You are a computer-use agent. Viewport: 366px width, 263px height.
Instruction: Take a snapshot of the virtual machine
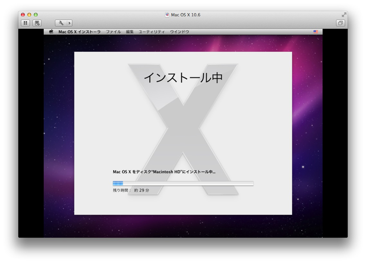click(37, 23)
